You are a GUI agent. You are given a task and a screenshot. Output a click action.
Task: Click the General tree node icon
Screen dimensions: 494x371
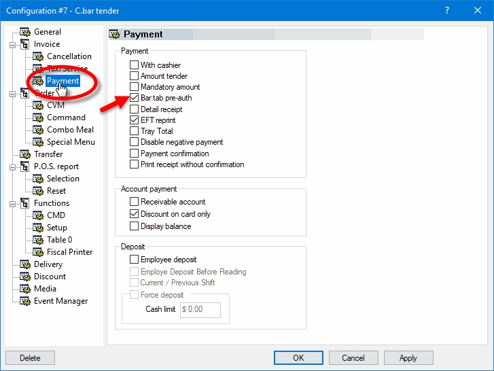[x=25, y=32]
